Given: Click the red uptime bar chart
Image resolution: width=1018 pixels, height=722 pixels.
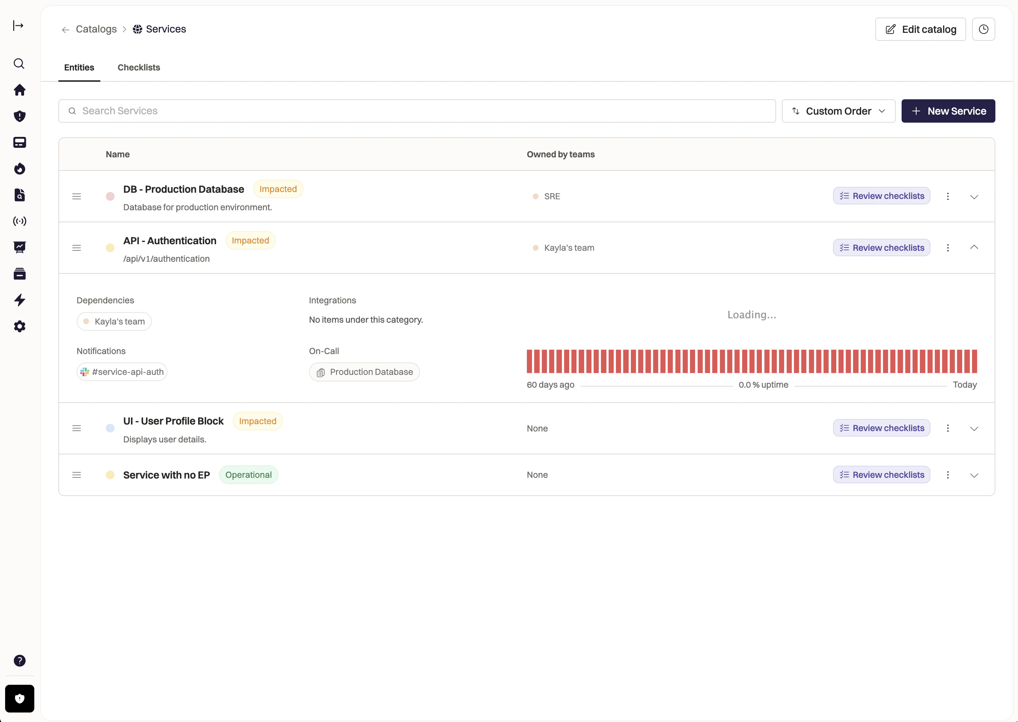Looking at the screenshot, I should coord(751,361).
